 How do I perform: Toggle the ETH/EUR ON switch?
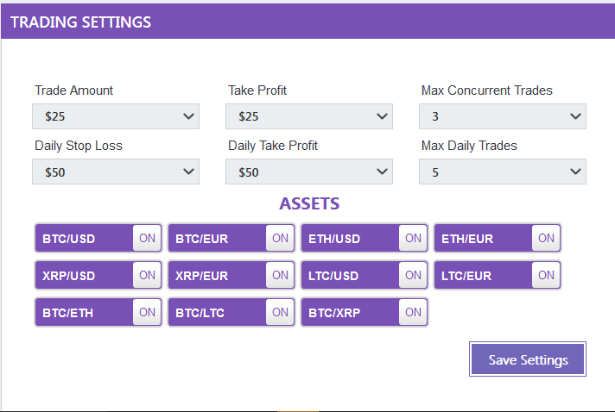pos(546,239)
